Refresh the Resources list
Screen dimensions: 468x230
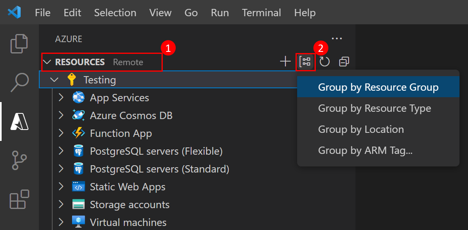point(325,62)
